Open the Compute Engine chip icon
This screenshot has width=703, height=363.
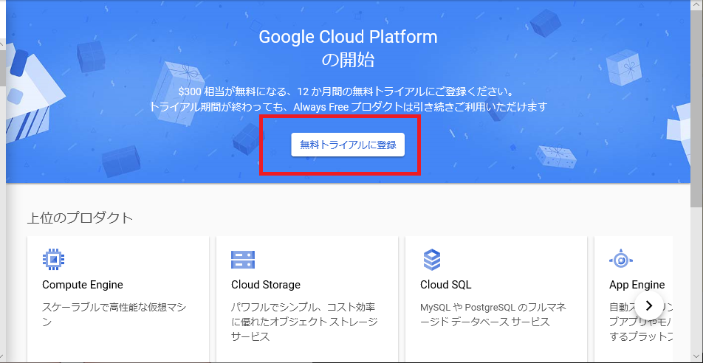[53, 259]
